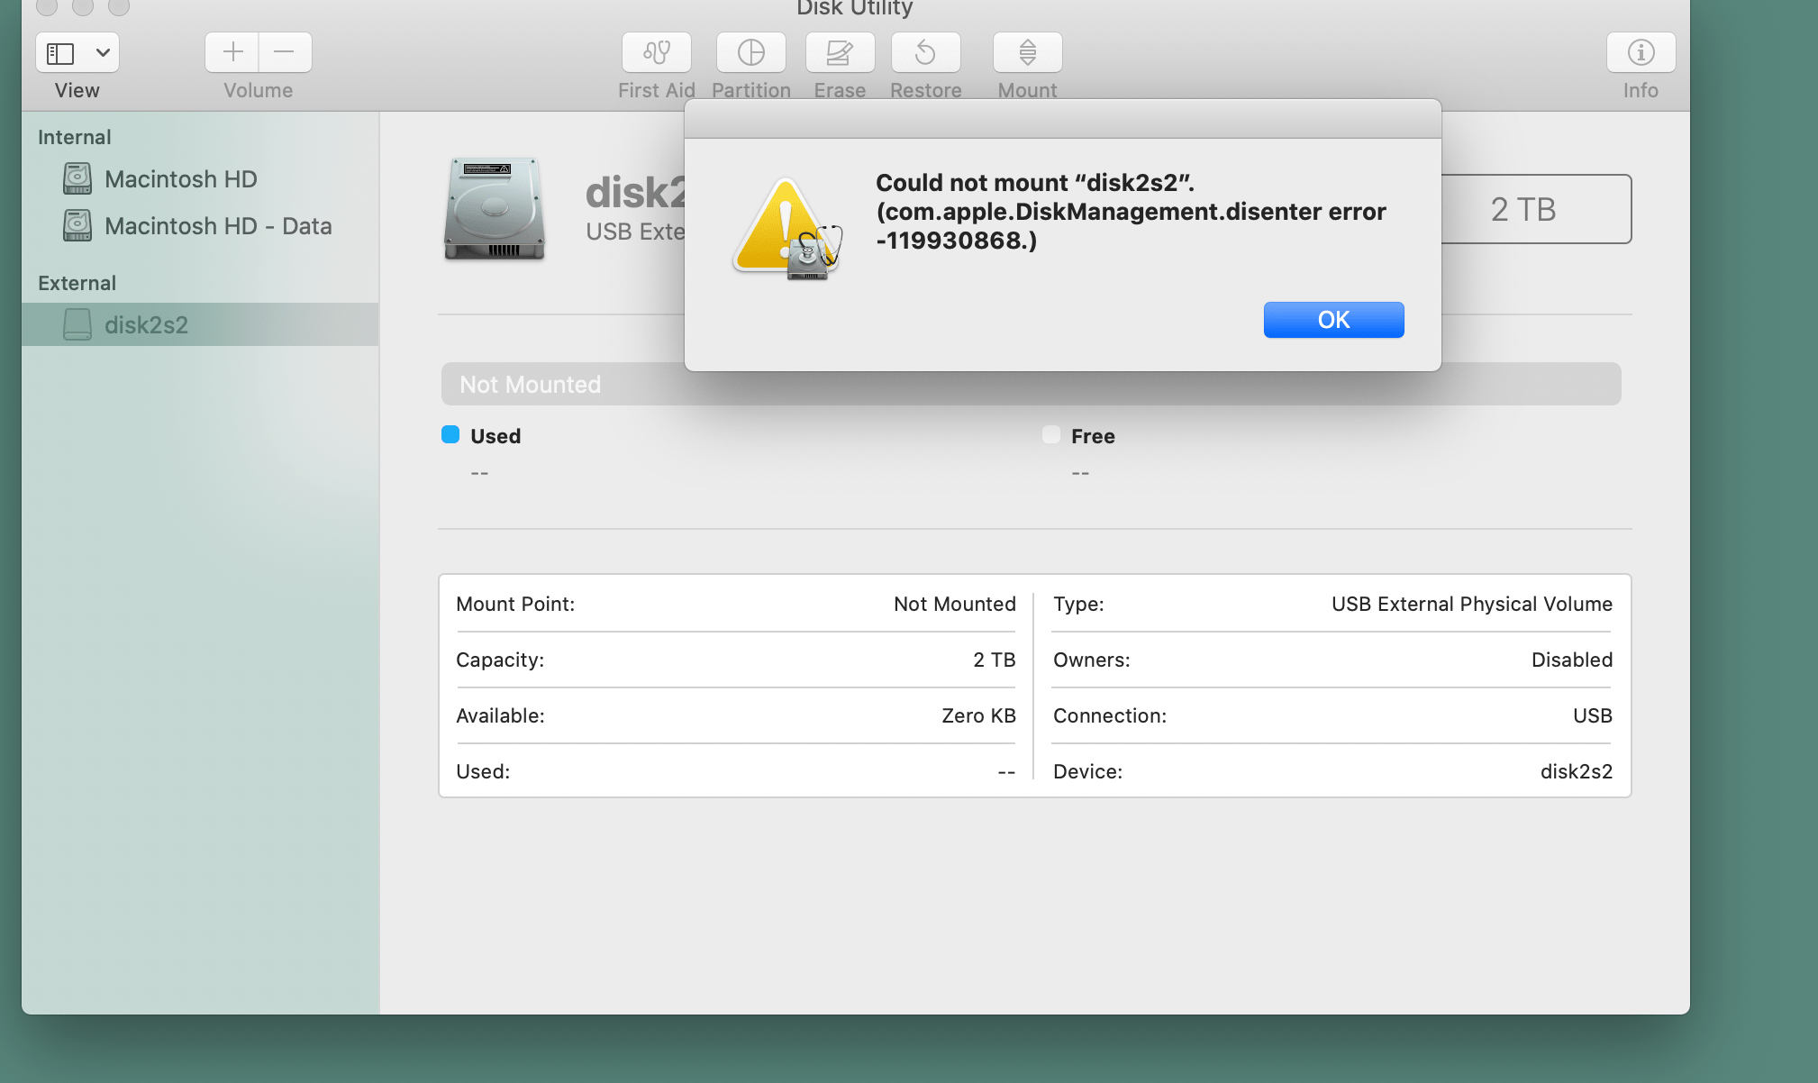Click the Free legend indicator
The height and width of the screenshot is (1083, 1818).
[x=1050, y=434]
